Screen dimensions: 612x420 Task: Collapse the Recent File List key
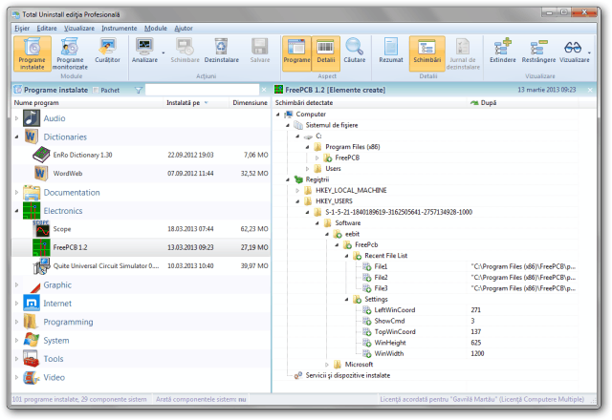(x=346, y=256)
